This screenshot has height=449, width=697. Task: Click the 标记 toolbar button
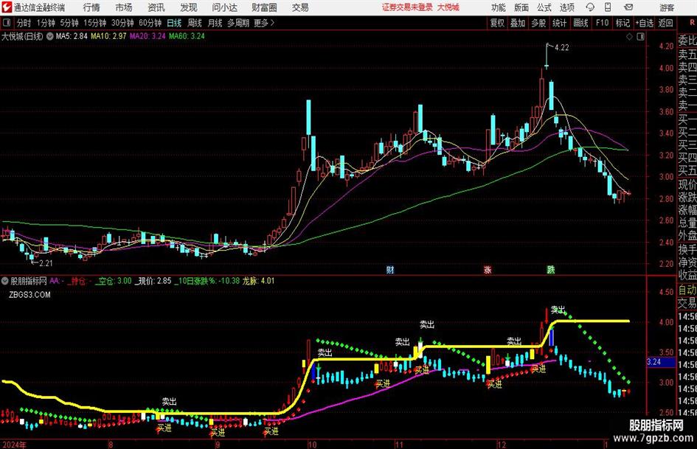[x=623, y=23]
